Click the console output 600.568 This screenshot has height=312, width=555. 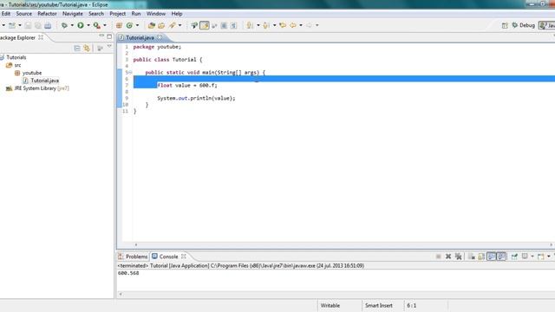click(x=128, y=273)
